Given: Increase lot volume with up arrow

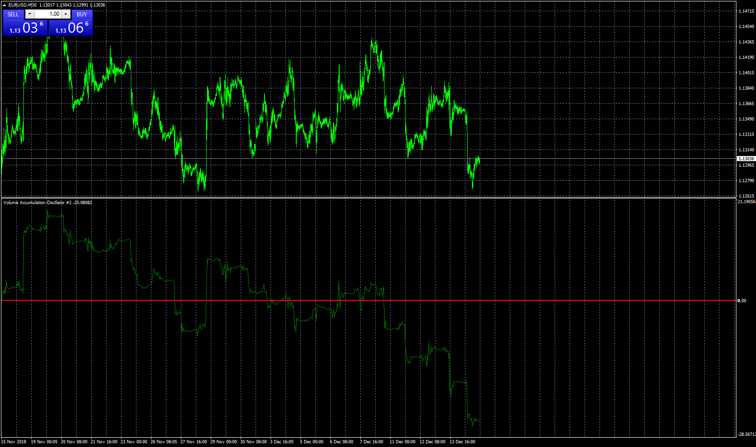Looking at the screenshot, I should tap(66, 14).
